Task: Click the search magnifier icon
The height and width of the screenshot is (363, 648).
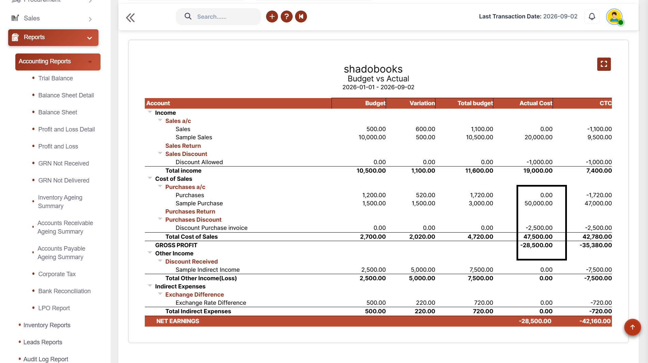Action: [188, 16]
